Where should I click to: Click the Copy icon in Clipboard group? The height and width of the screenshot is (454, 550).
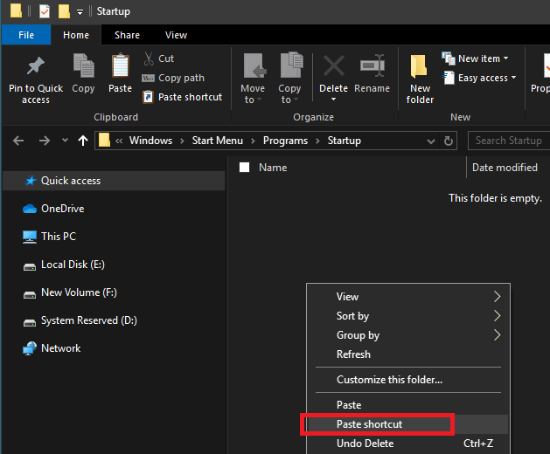pyautogui.click(x=84, y=68)
